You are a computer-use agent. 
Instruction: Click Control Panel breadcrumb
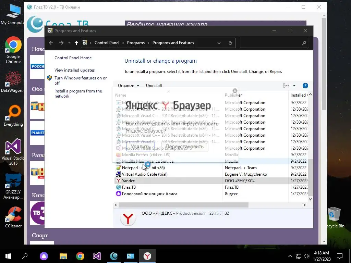pyautogui.click(x=107, y=43)
